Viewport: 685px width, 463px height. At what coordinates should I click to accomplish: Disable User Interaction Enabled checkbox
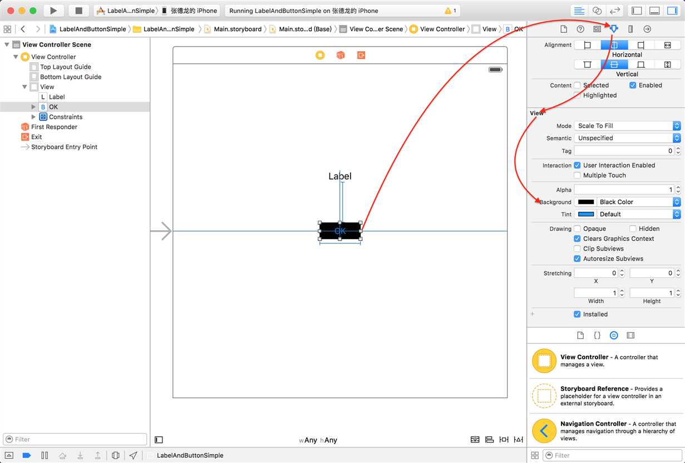(578, 165)
